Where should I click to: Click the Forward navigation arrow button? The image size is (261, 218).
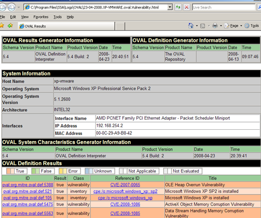coord(12,7)
